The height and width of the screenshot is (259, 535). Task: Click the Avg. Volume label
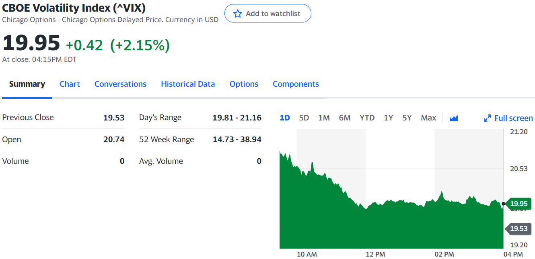coord(161,161)
